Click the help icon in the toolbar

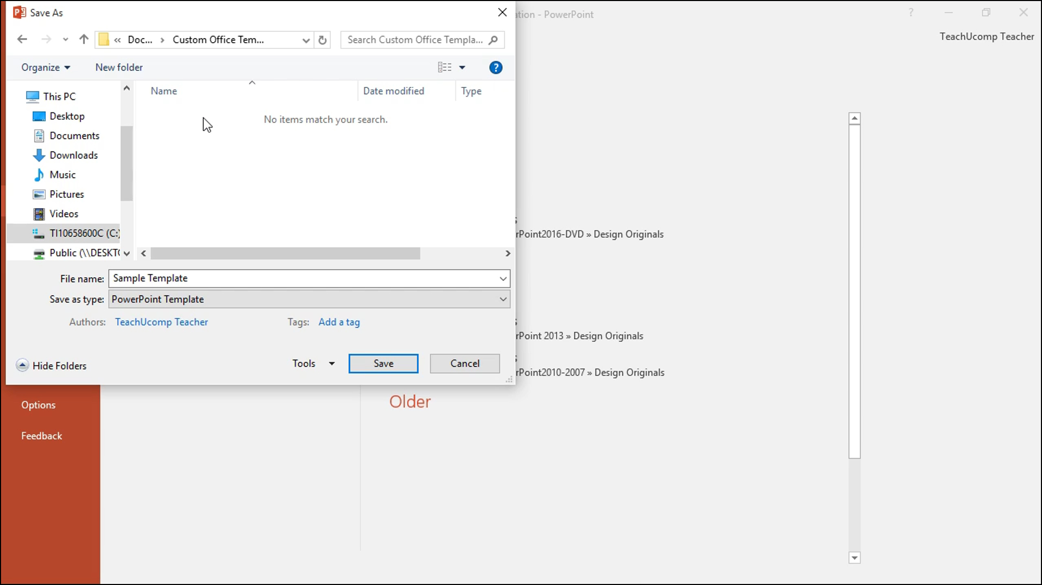pos(496,67)
